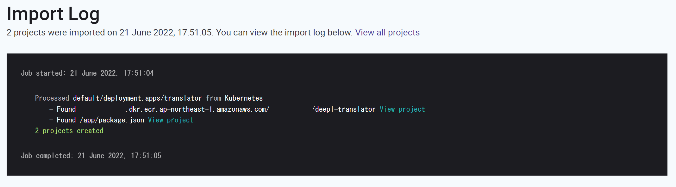Click the word Kubernetes in the log
Viewport: 676px width, 187px height.
[244, 98]
